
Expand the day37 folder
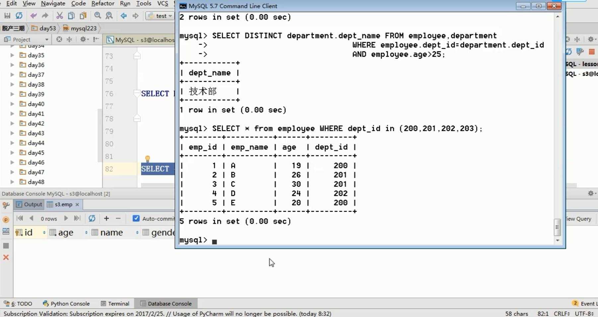tap(12, 75)
